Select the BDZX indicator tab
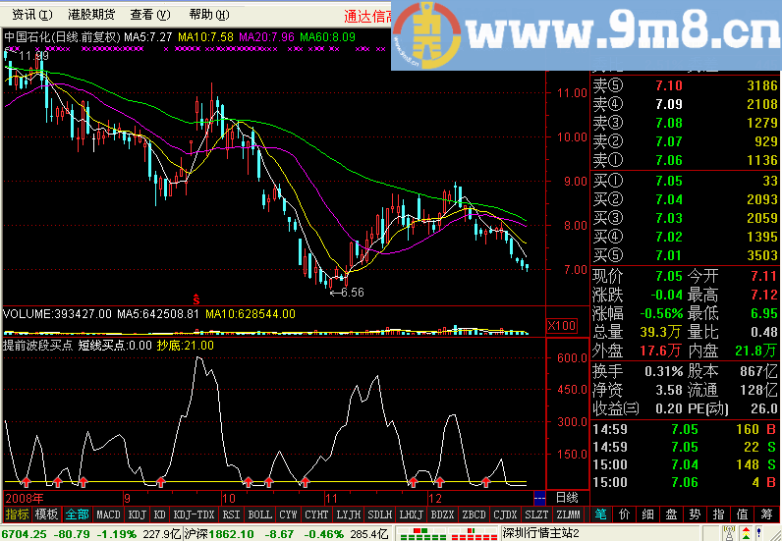Viewport: 782px width, 541px height. (442, 514)
